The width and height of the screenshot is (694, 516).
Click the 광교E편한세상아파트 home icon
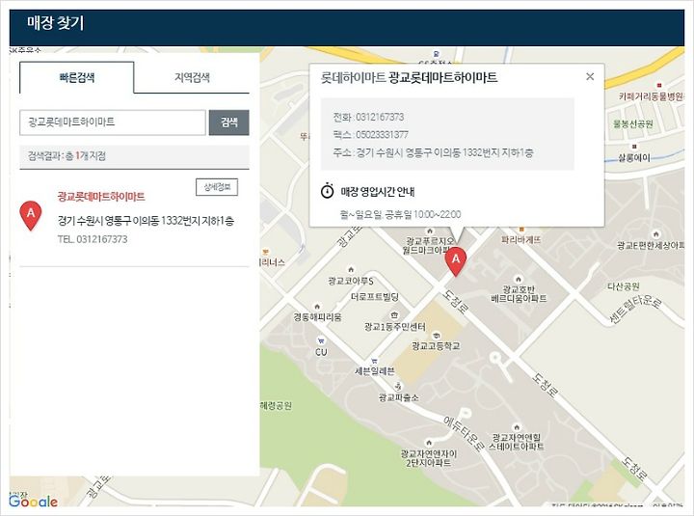(x=656, y=234)
